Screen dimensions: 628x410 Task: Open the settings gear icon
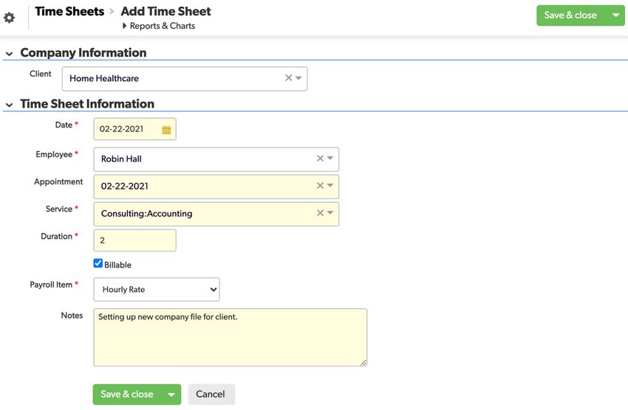(x=9, y=18)
